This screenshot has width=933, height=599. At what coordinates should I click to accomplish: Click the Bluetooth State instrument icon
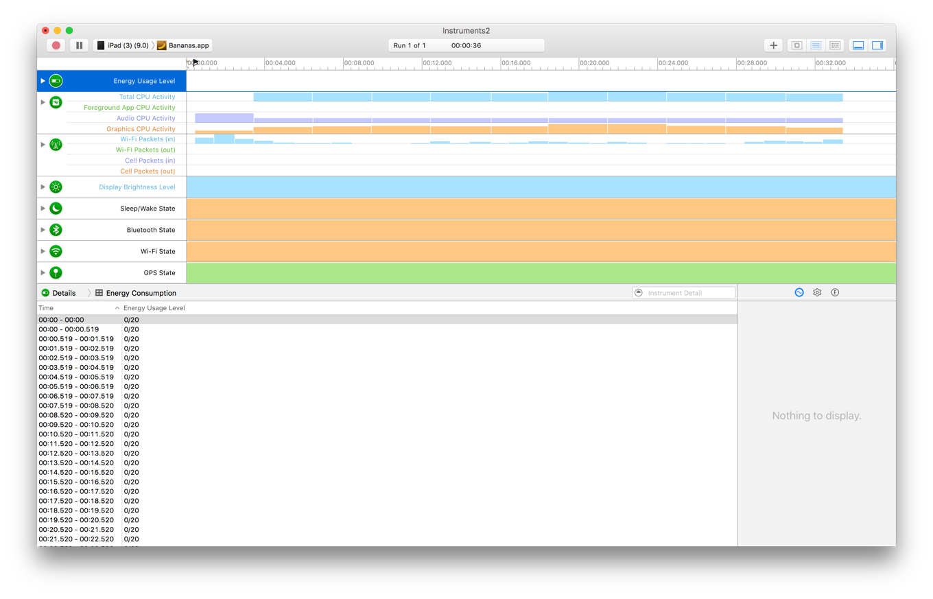[56, 229]
